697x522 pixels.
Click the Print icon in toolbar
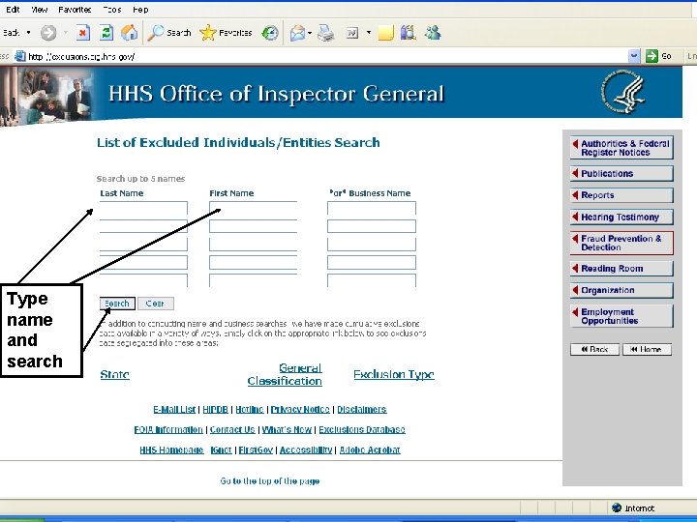[x=326, y=33]
